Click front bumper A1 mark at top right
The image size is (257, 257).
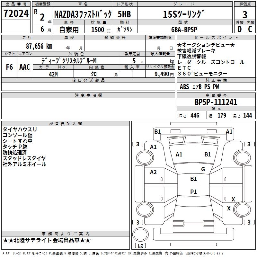(x=229, y=132)
